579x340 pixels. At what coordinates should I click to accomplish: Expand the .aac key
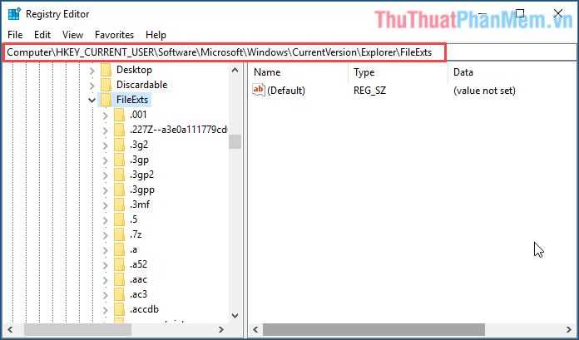pos(106,280)
